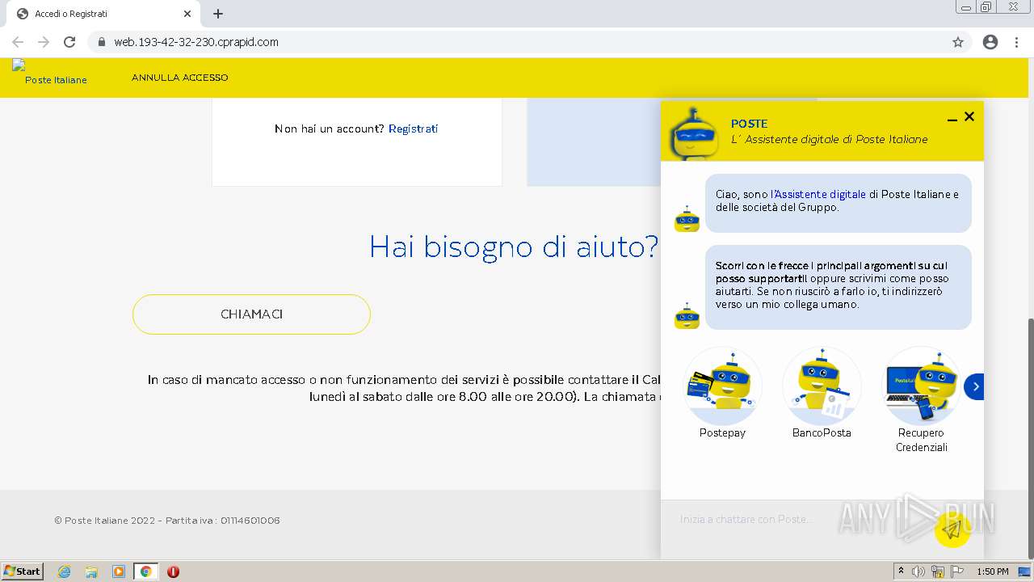1034x582 pixels.
Task: Open a new browser tab
Action: 218,14
